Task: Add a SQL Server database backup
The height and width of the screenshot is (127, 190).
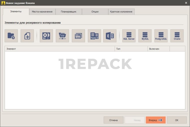Action: [129, 36]
